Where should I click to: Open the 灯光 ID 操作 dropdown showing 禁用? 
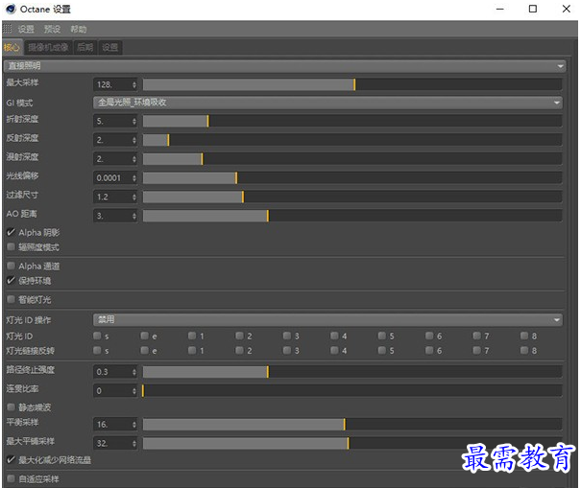click(x=327, y=319)
